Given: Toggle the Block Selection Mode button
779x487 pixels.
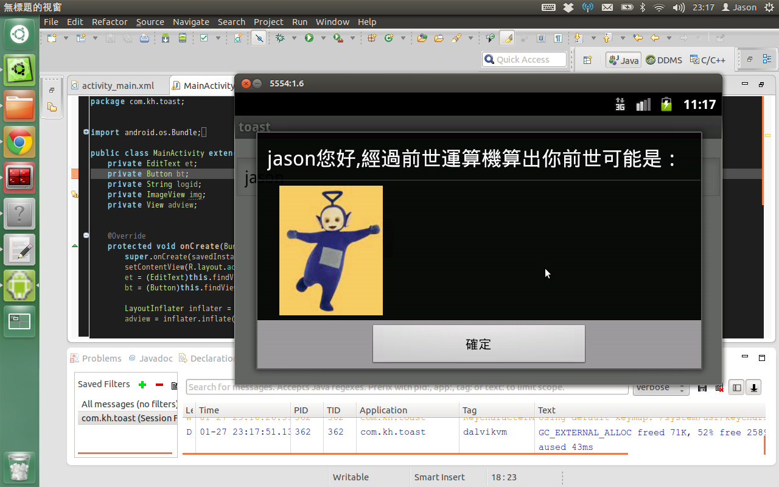Looking at the screenshot, I should pos(541,38).
